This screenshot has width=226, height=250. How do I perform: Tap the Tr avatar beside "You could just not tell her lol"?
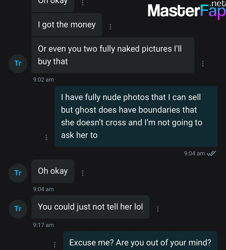click(x=18, y=209)
